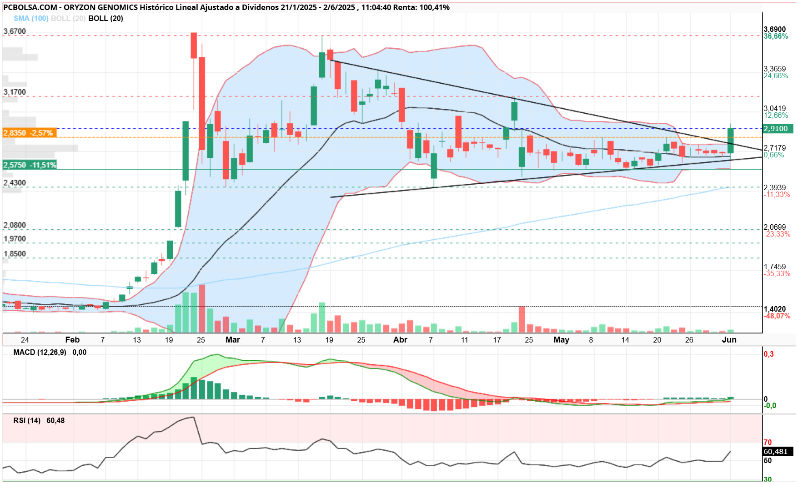Click the 2,3939 right axis value
Screen dimensions: 798x484
tap(775, 187)
